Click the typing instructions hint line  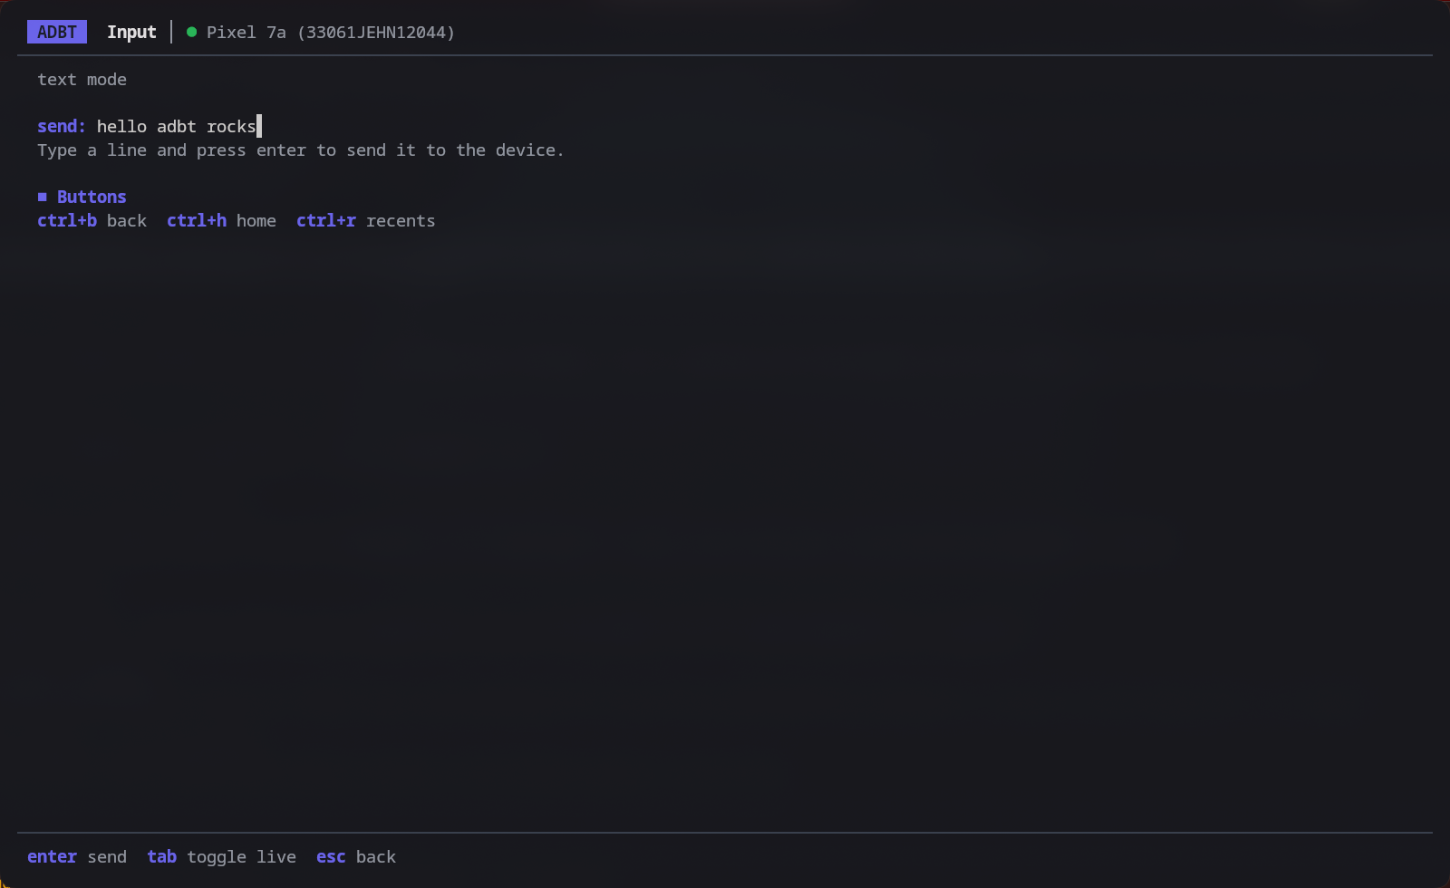pyautogui.click(x=300, y=150)
